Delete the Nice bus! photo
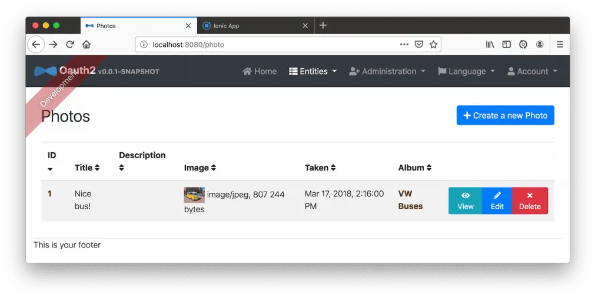Screen dimensions: 595x298 [530, 200]
